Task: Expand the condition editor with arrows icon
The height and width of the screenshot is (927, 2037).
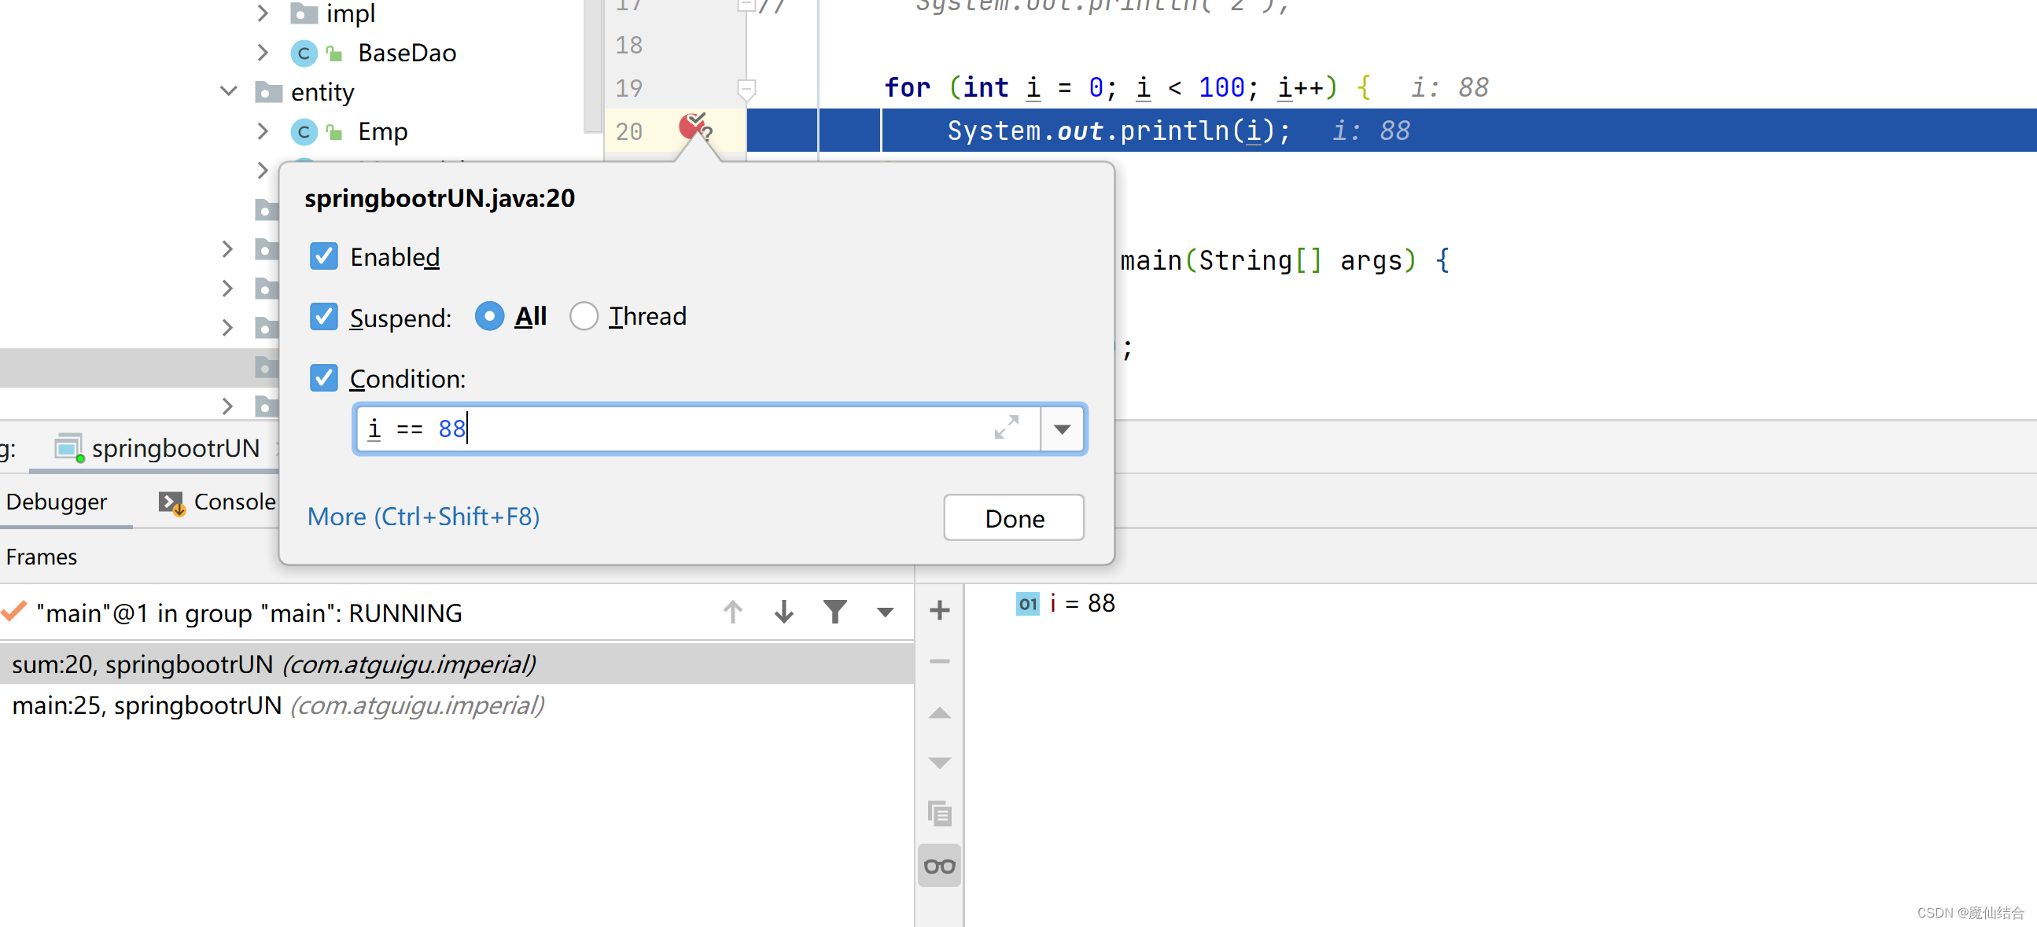Action: click(x=1007, y=428)
